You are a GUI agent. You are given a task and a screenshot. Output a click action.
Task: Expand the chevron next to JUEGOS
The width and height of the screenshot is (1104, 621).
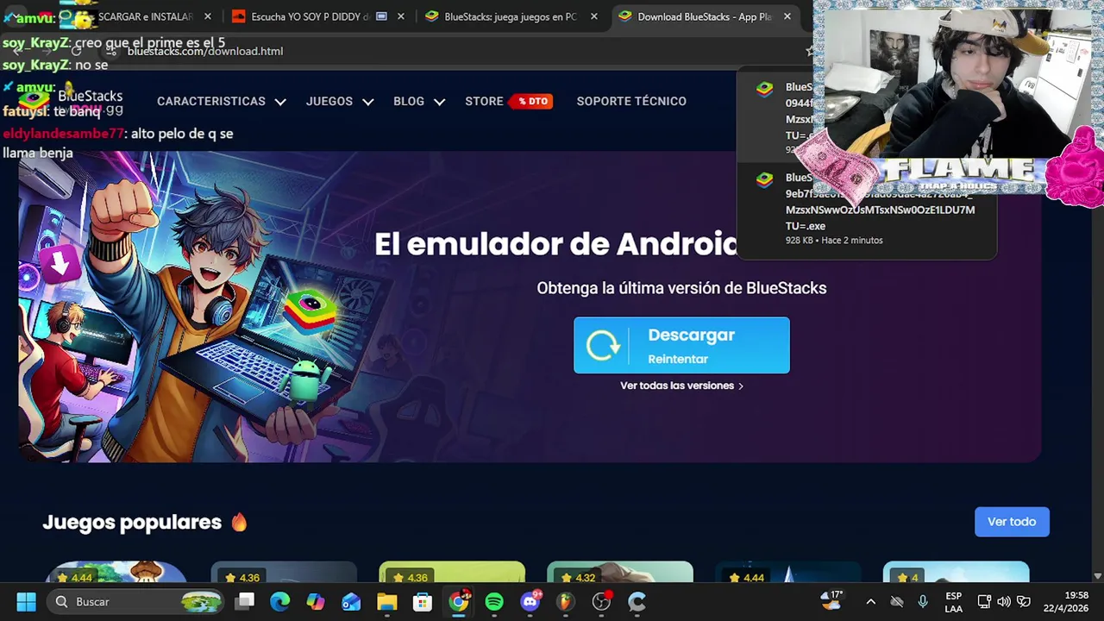point(368,102)
